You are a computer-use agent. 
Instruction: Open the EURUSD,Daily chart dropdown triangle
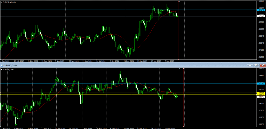tap(2, 70)
